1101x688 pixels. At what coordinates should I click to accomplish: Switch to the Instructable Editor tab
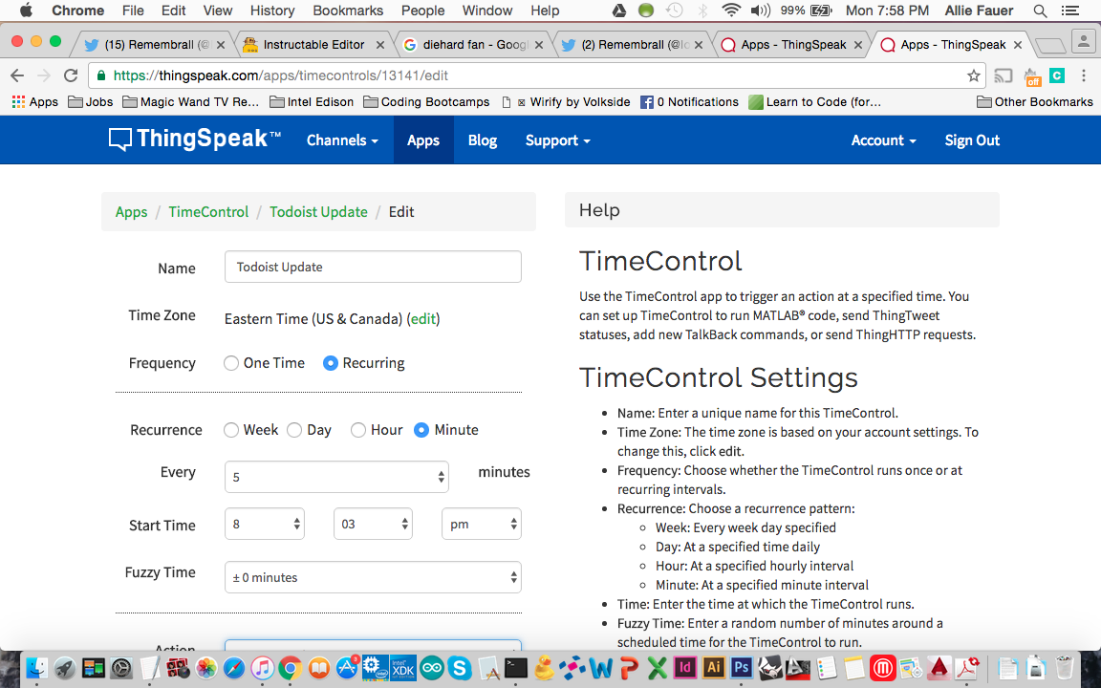[x=313, y=44]
